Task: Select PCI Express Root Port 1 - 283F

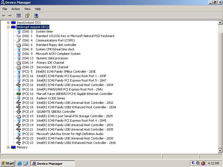Action: (71, 76)
